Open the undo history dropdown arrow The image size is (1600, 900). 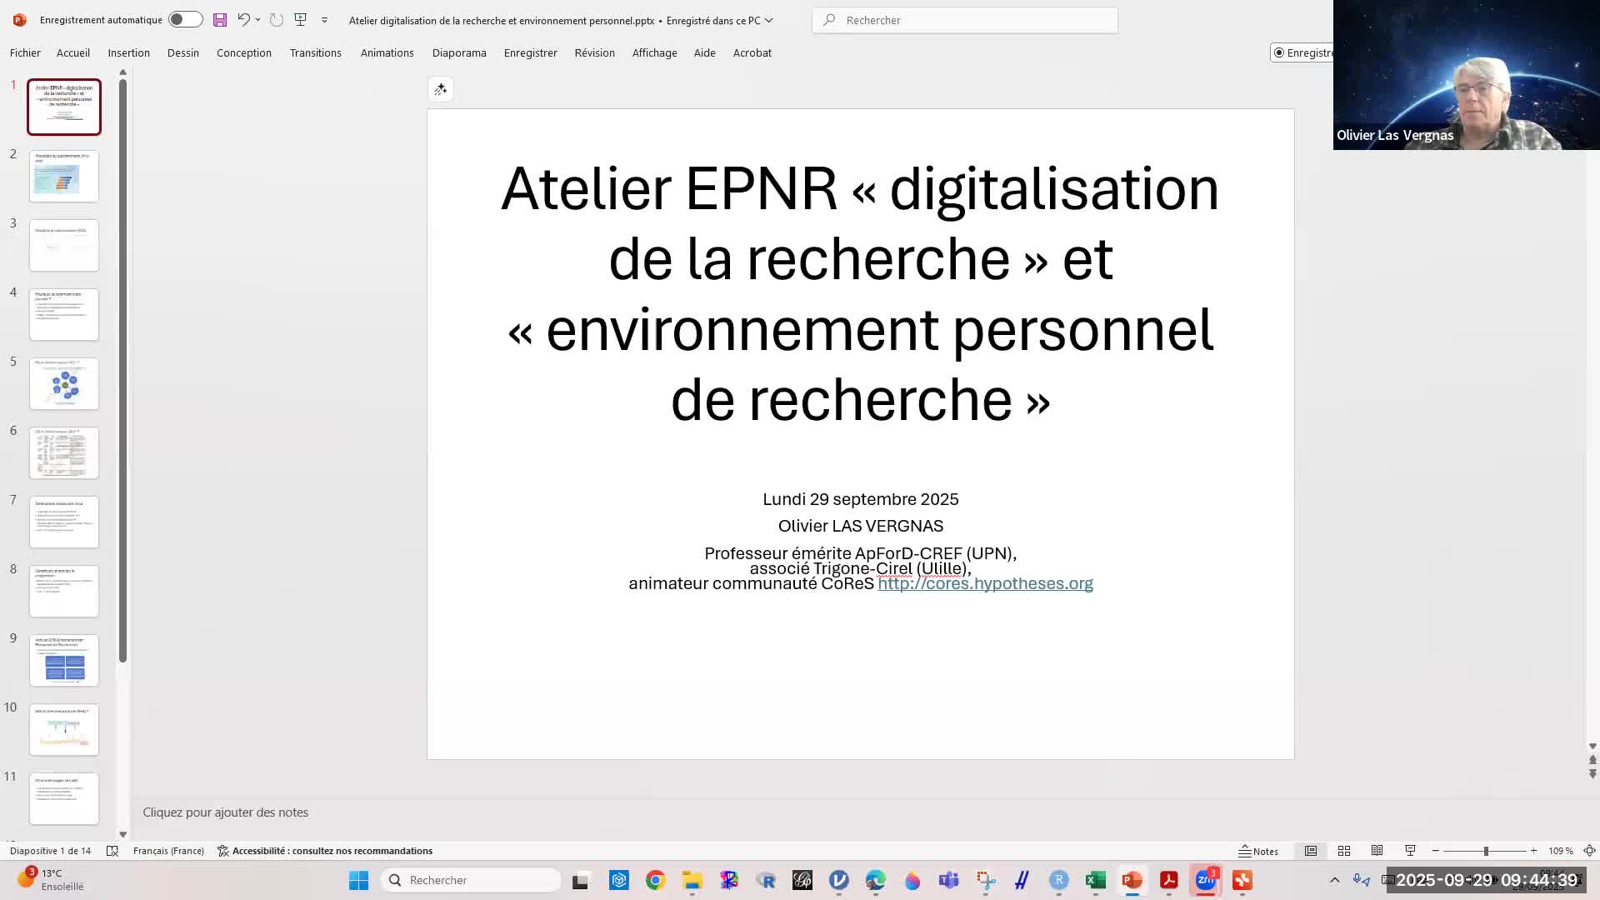coord(257,19)
